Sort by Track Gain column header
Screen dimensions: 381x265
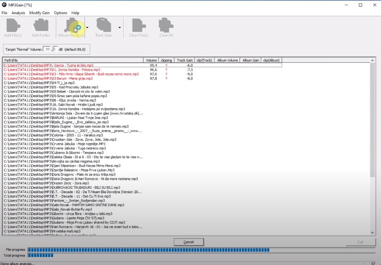coord(184,60)
